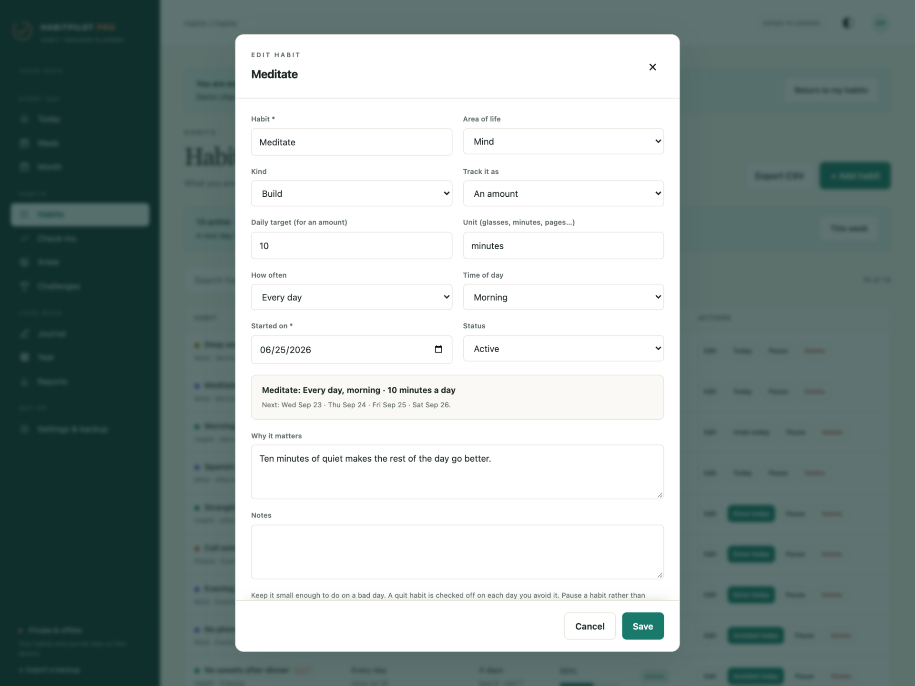Click the Export CSV button in background
This screenshot has height=686, width=915.
[779, 176]
